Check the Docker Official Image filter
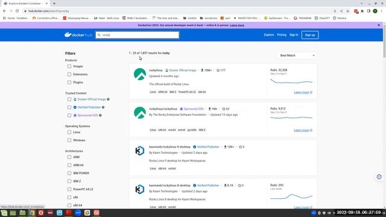This screenshot has height=217, width=386. point(69,99)
